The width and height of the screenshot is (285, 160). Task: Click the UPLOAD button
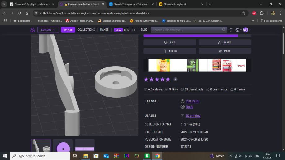coord(68,30)
